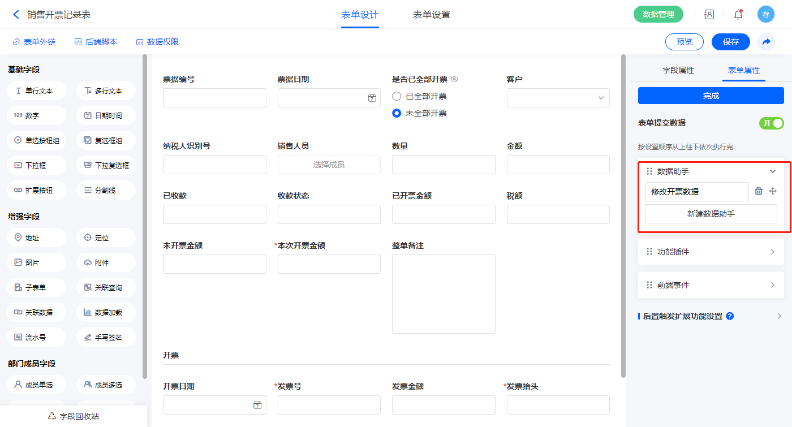792x427 pixels.
Task: Switch to the 表单设置 tab
Action: (431, 15)
